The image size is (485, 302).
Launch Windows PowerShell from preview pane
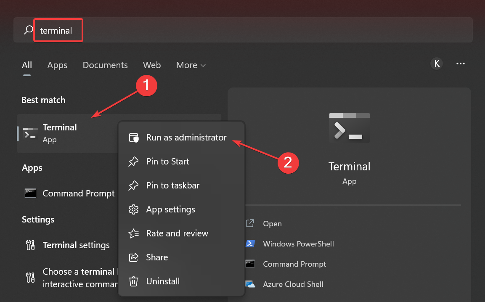(298, 244)
